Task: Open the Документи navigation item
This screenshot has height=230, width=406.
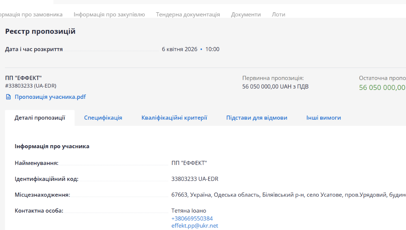Action: click(246, 15)
